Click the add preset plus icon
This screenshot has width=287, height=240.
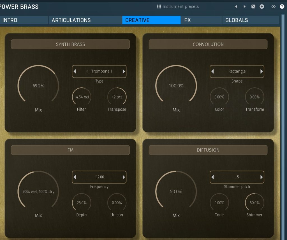coord(262,6)
